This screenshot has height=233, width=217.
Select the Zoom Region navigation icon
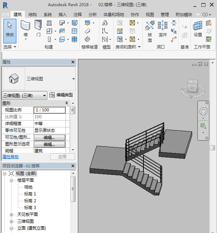point(203,126)
